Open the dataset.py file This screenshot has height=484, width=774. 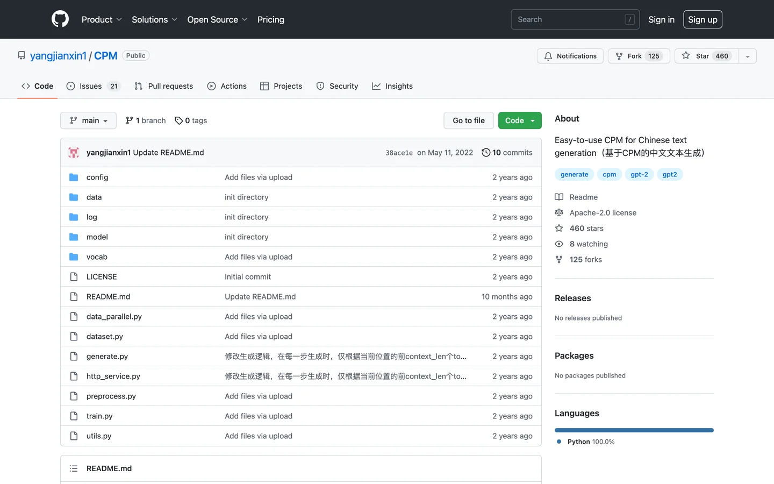[x=104, y=336]
